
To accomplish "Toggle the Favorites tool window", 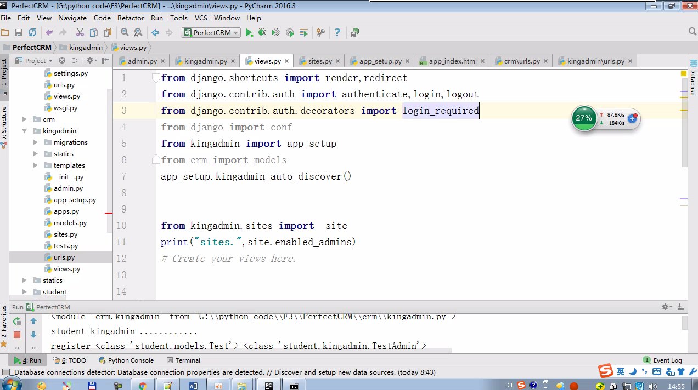I will [4, 323].
